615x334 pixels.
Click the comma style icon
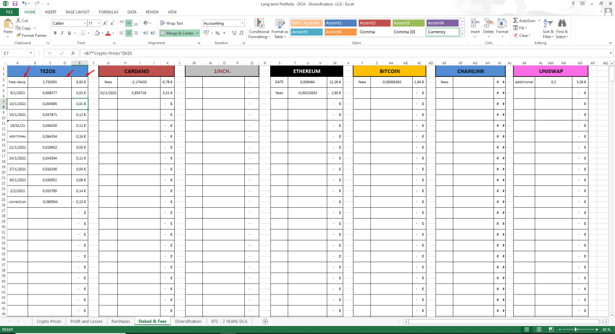click(x=224, y=33)
